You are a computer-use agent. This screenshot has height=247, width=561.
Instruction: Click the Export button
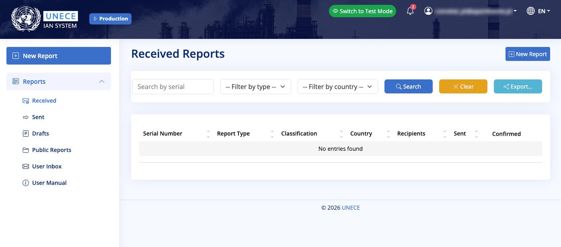coord(518,87)
